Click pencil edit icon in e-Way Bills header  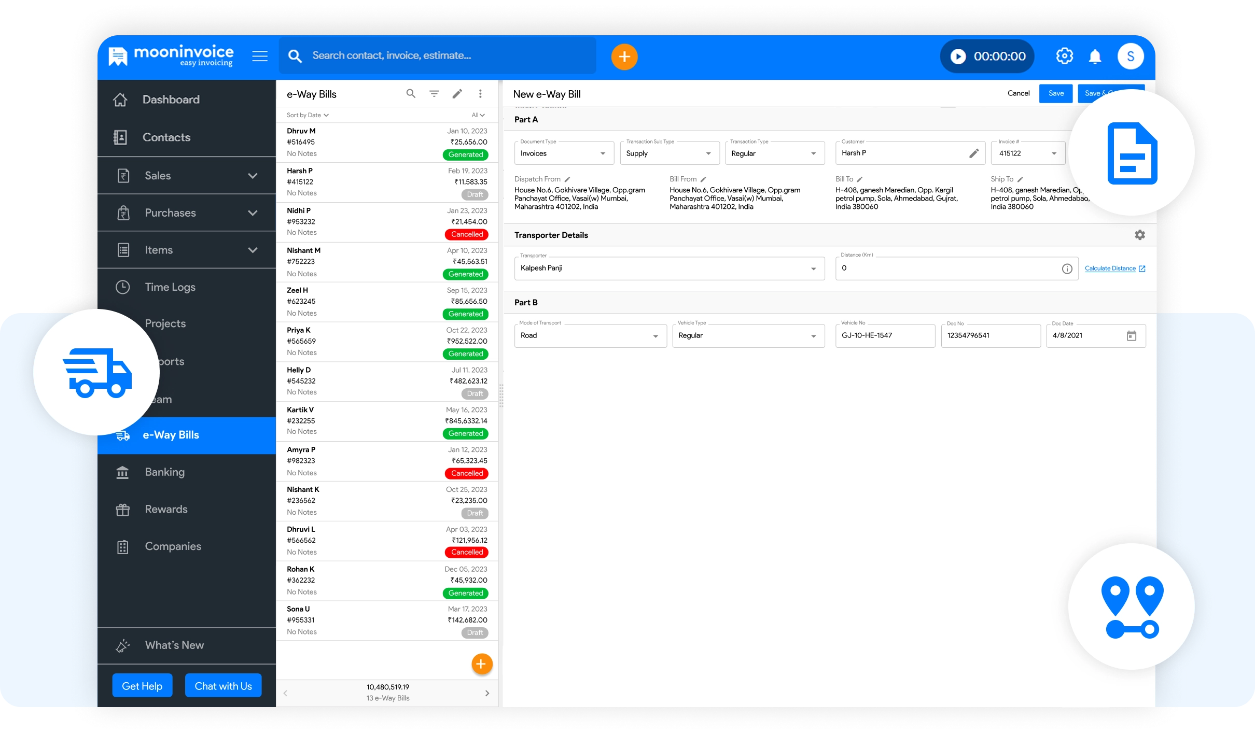pos(457,94)
